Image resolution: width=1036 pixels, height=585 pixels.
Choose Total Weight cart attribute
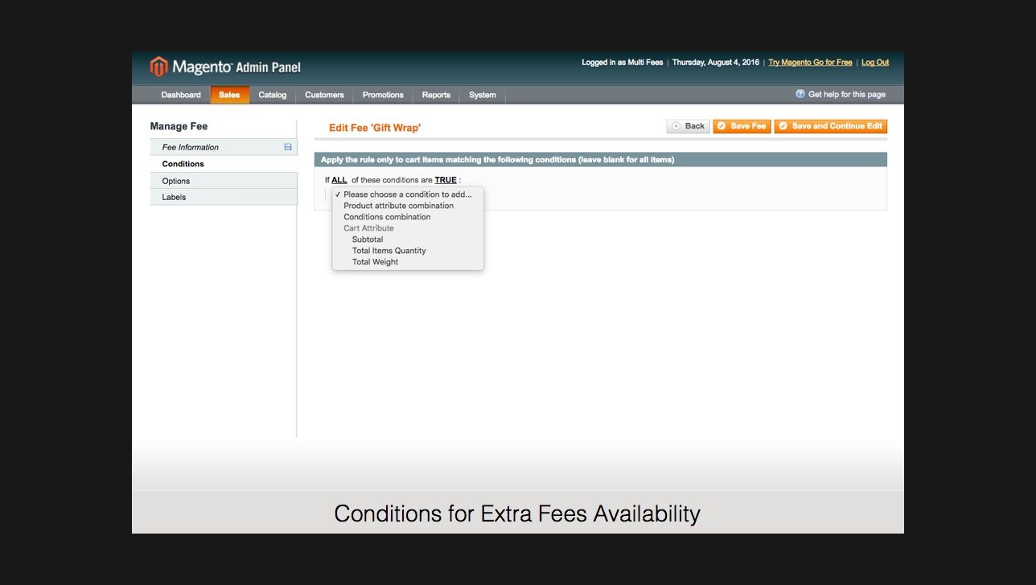[375, 261]
